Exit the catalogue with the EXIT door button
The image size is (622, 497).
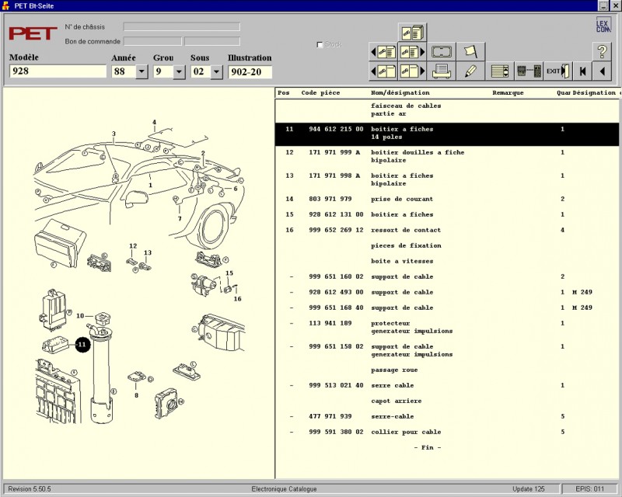(558, 71)
